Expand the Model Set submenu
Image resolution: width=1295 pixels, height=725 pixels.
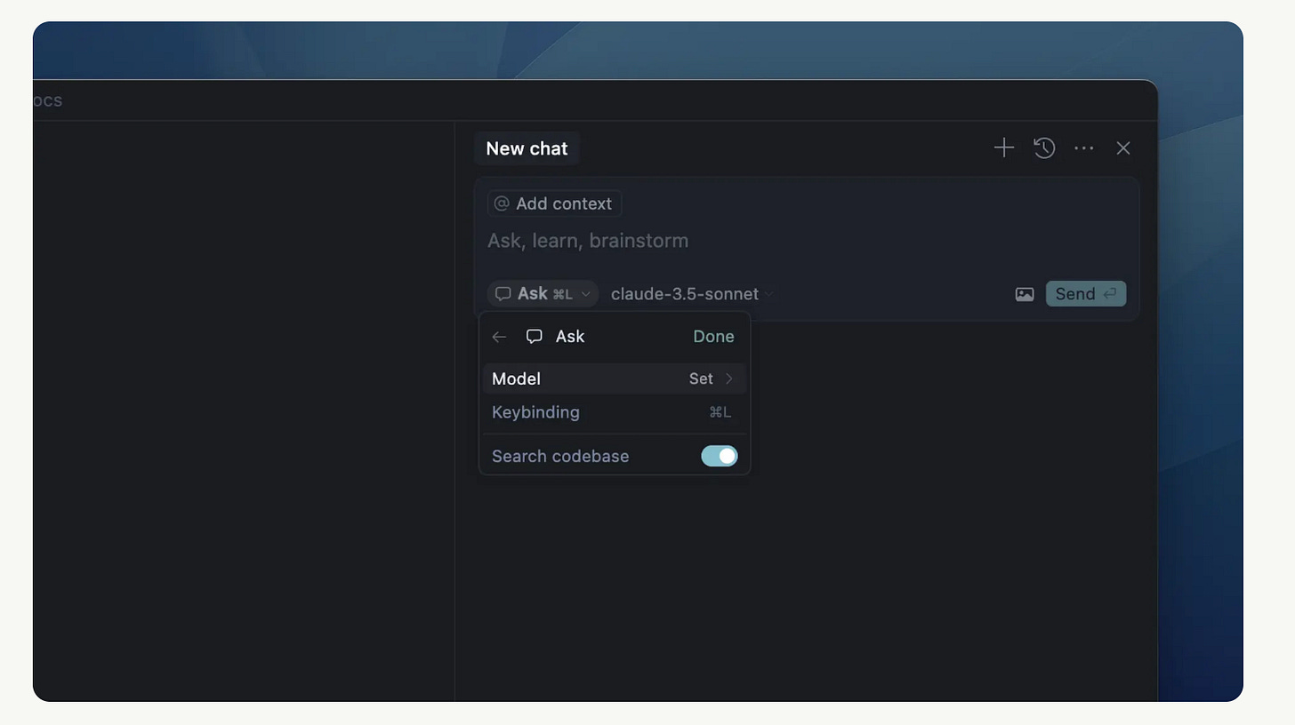click(615, 378)
